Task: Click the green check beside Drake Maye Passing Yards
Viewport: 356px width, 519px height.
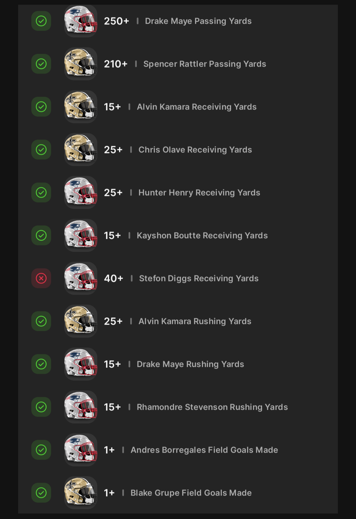Action: 41,21
